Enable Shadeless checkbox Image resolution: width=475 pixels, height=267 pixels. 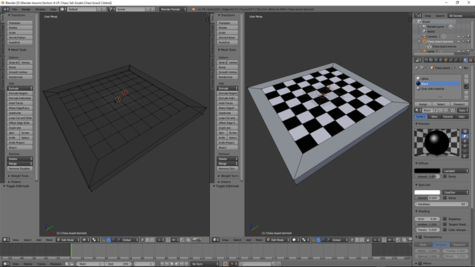click(445, 219)
